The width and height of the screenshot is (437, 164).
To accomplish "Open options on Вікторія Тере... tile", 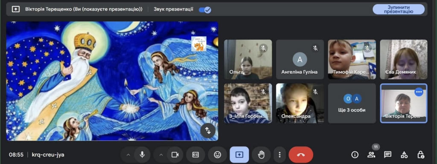I will [419, 92].
